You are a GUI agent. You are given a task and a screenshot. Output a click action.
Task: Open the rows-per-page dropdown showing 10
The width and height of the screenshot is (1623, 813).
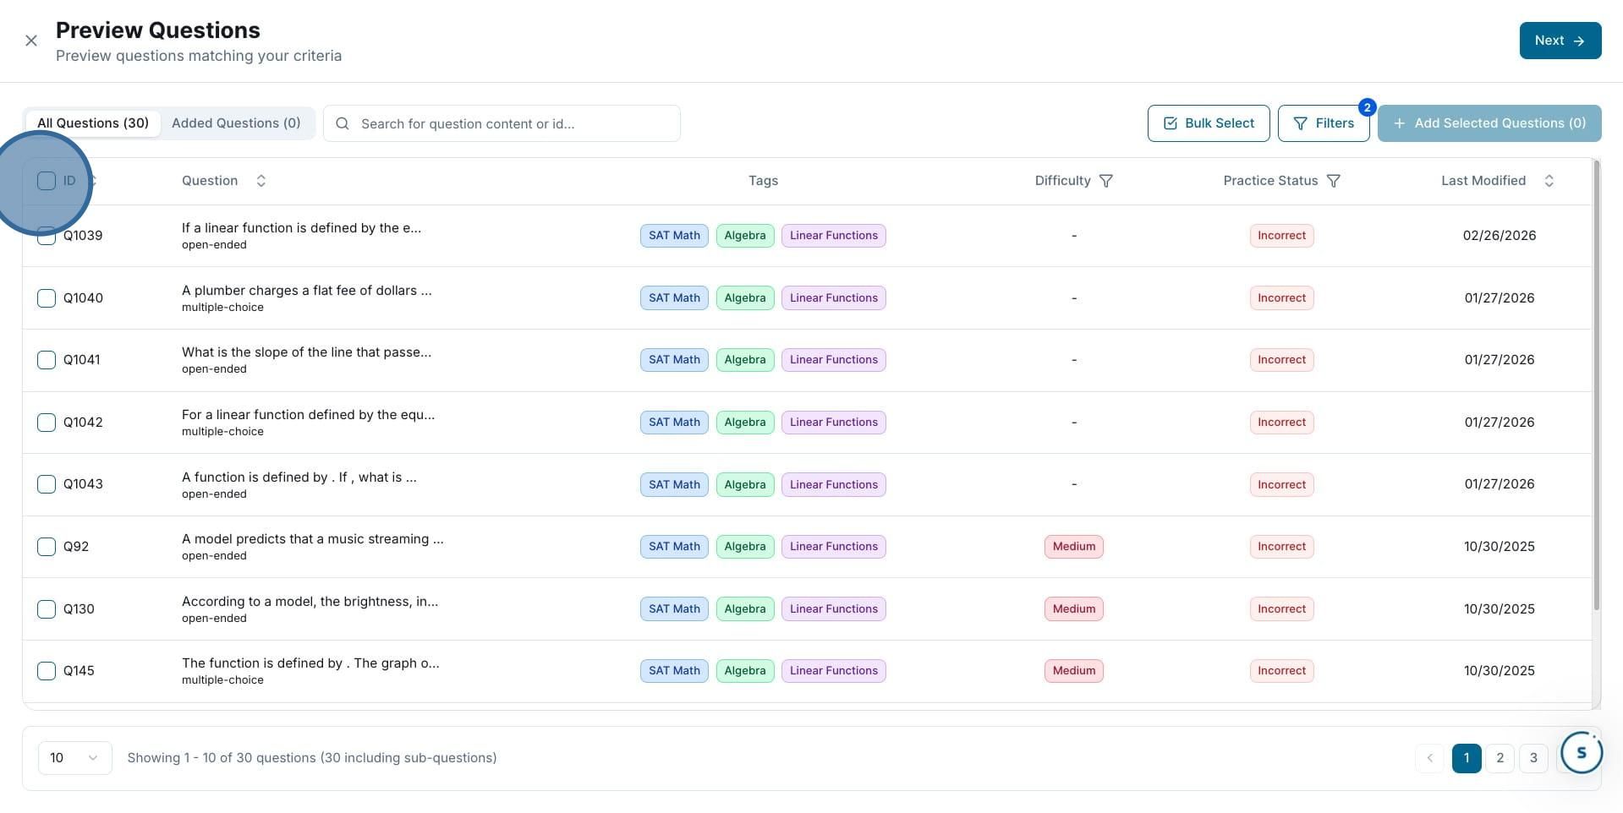(x=74, y=758)
